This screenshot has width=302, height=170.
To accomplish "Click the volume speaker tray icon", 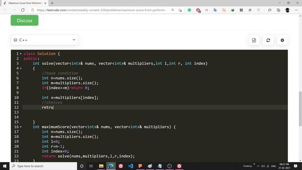I will [263, 166].
